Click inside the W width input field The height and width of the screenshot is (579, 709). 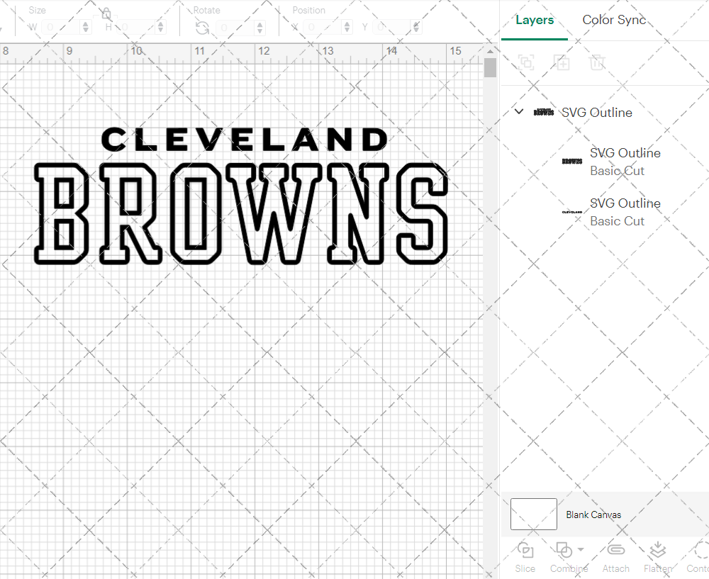(62, 26)
